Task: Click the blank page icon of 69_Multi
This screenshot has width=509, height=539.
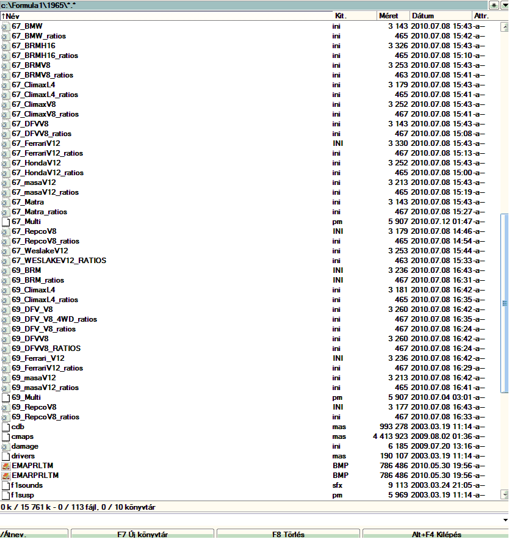Action: coord(5,398)
